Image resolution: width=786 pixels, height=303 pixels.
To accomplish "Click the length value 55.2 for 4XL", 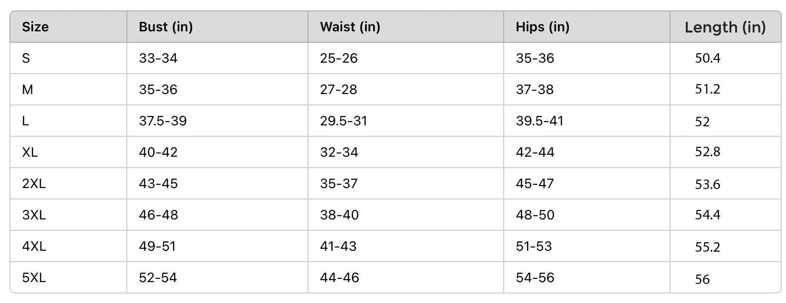I will pos(708,247).
